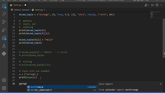This screenshot has height=93, width=165.
Task: Click print(mixed_tuple[4][1]) on line 12
Action: (x=34, y=33)
